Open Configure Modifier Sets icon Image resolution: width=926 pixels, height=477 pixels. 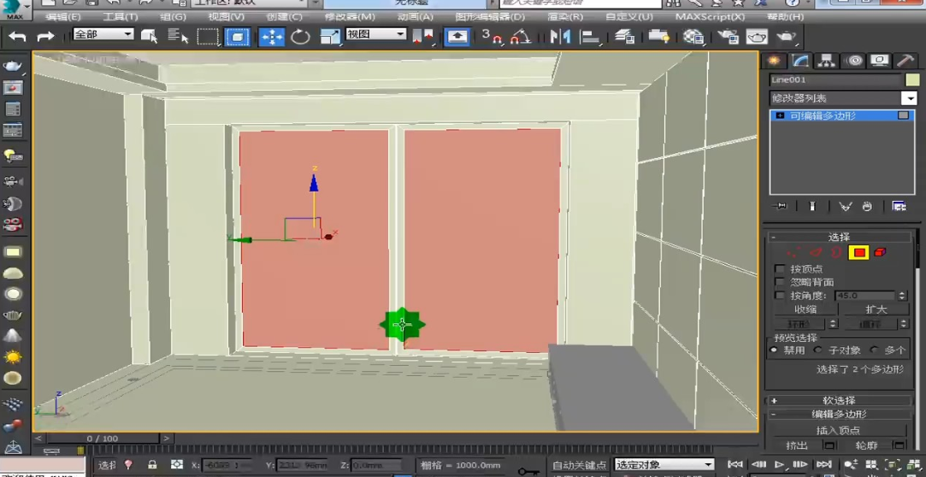[x=899, y=206]
